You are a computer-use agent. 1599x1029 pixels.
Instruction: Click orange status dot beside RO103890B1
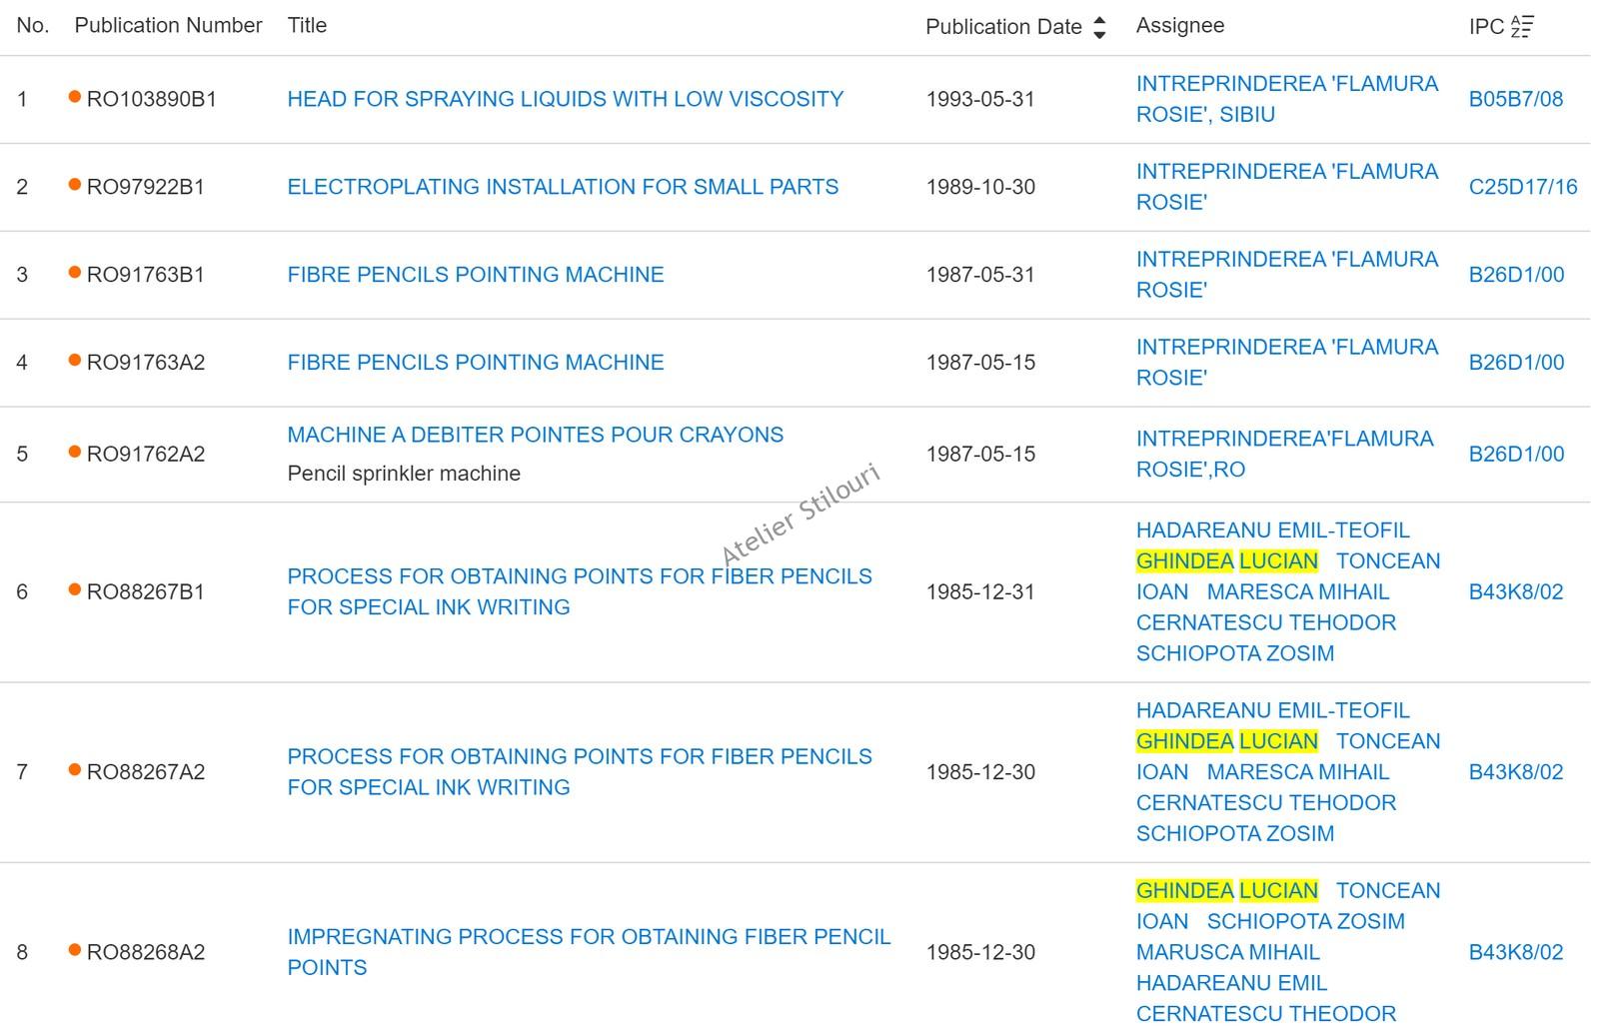pyautogui.click(x=74, y=97)
